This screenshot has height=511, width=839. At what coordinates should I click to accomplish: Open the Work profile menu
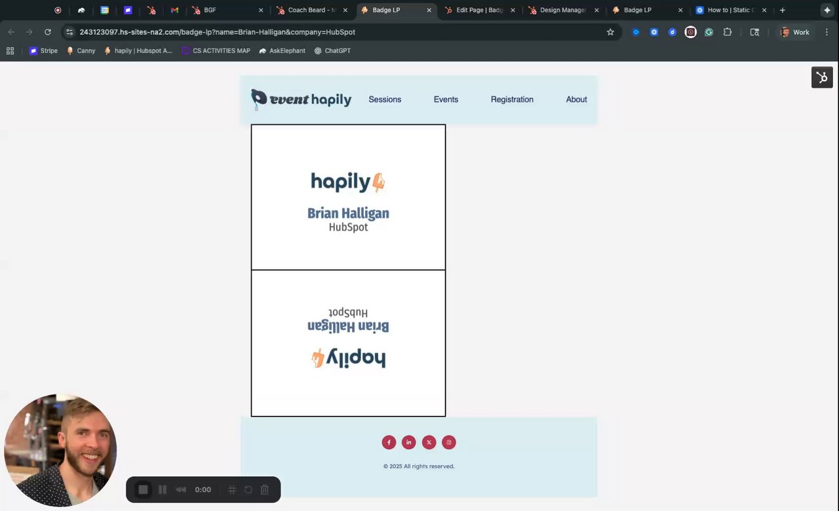794,32
